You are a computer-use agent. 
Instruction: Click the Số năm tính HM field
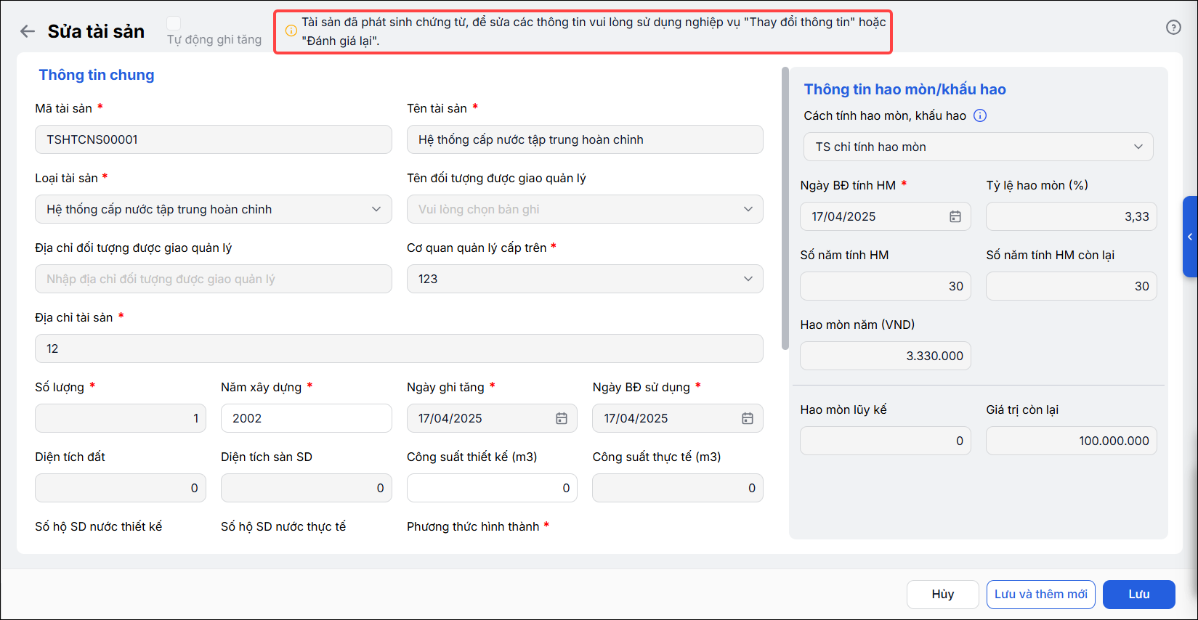(886, 286)
